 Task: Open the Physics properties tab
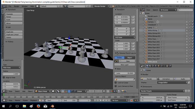[x=170, y=66]
